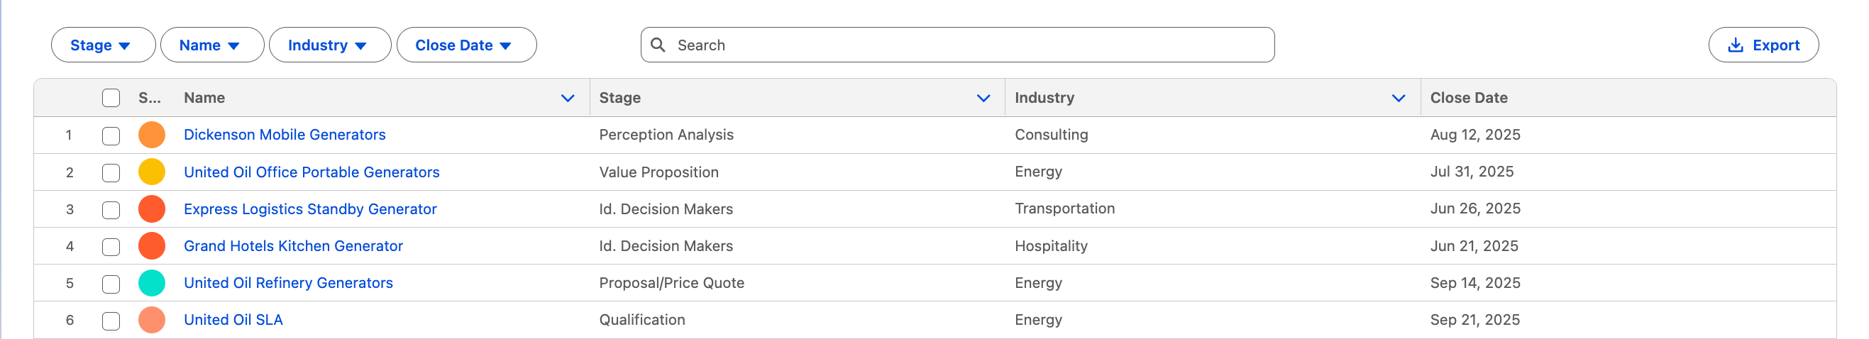This screenshot has width=1869, height=339.
Task: Toggle the select-all header checkbox
Action: click(111, 98)
